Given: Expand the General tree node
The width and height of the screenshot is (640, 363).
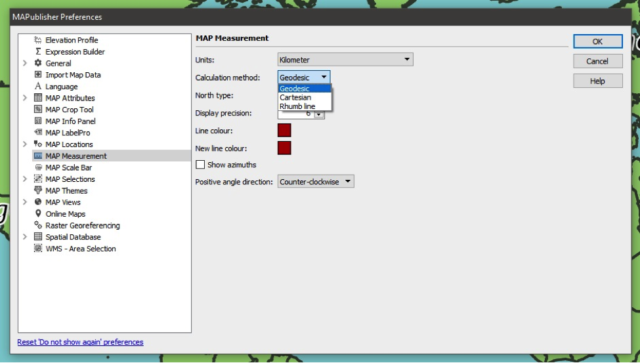Looking at the screenshot, I should click(25, 63).
